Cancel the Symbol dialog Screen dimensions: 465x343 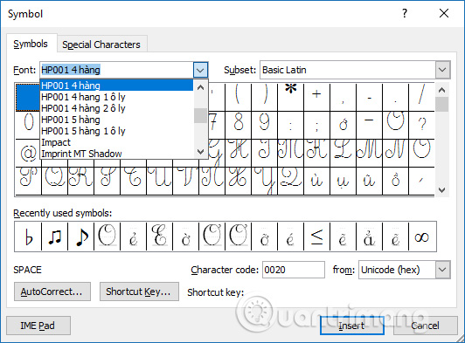[x=426, y=326]
